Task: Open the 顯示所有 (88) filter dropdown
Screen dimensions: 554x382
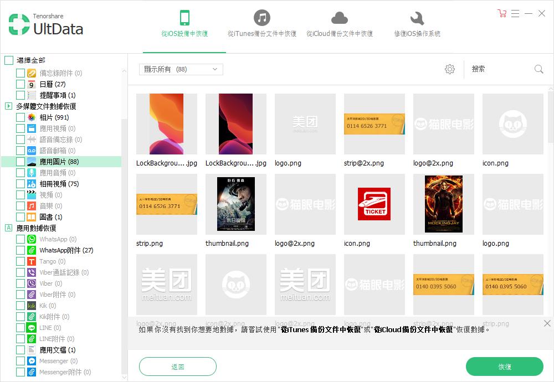Action: pyautogui.click(x=181, y=69)
